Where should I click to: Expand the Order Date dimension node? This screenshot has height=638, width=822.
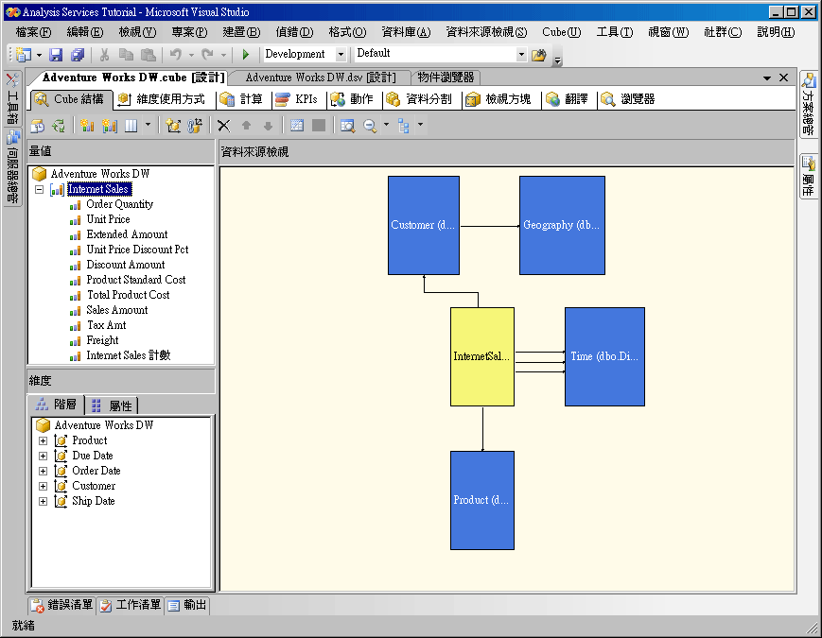coord(43,472)
